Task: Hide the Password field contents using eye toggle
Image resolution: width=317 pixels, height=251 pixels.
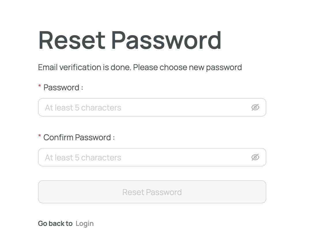Action: coord(255,107)
